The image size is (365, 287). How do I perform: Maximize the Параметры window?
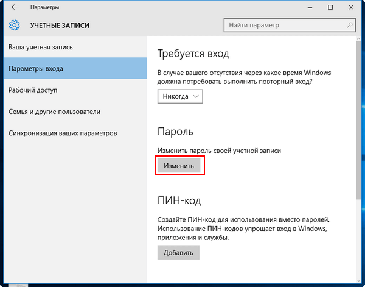pyautogui.click(x=330, y=7)
